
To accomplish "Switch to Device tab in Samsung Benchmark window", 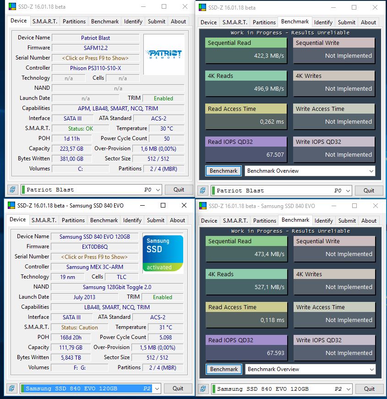I will (209, 221).
